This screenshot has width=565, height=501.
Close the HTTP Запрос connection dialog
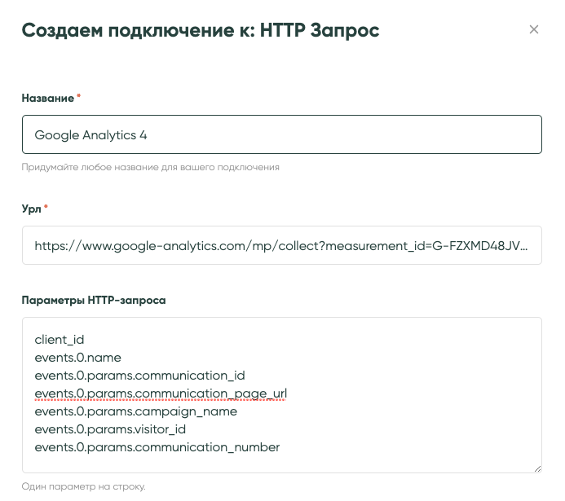coord(534,29)
